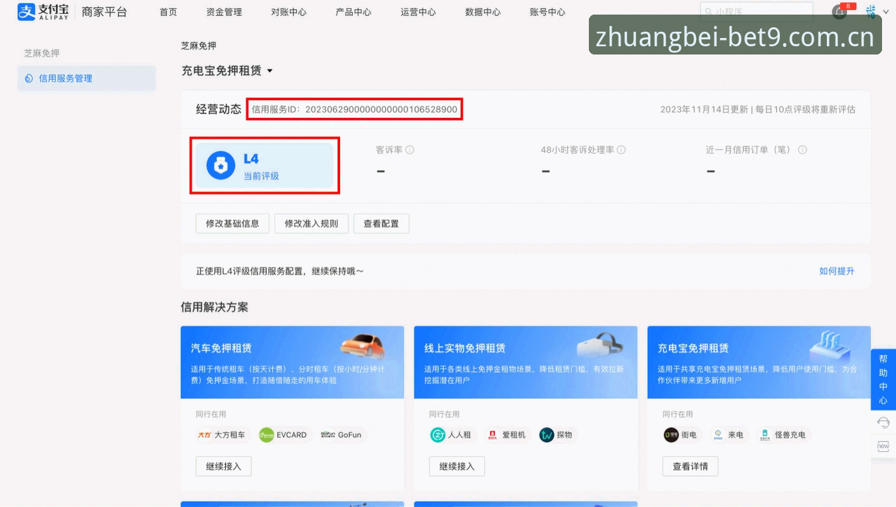Click the account avatar icon at top right

click(x=871, y=11)
